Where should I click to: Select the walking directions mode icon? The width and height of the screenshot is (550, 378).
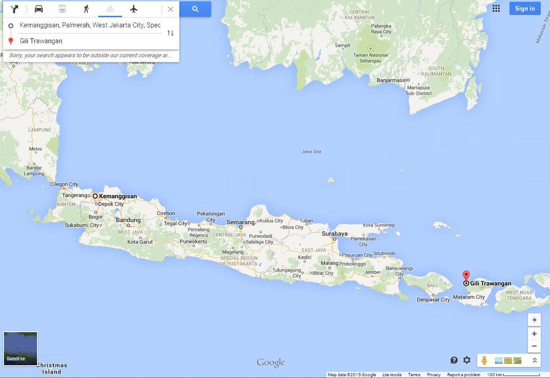(x=85, y=9)
